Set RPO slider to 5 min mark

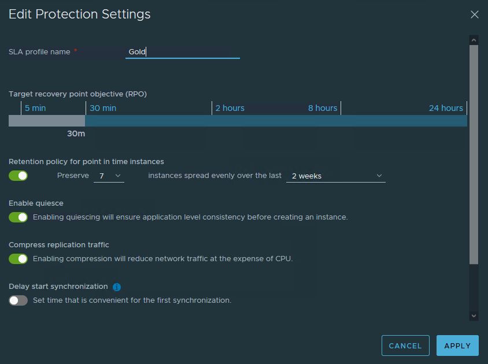click(x=35, y=108)
